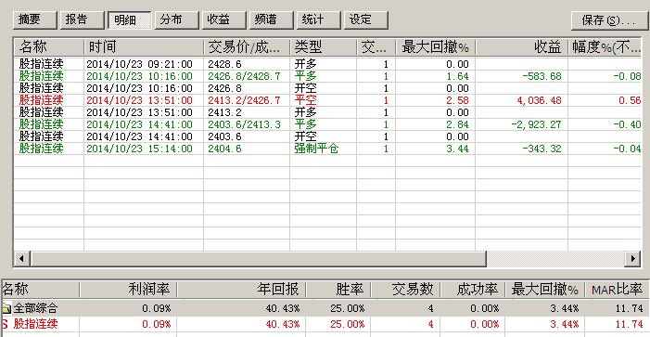Select the 09:21:00 trade time cell
The width and height of the screenshot is (650, 337).
(x=140, y=64)
